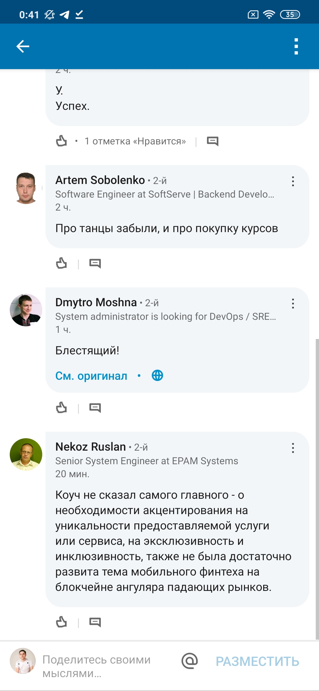The height and width of the screenshot is (691, 319).
Task: Like Nekoz Ruslan's comment
Action: pyautogui.click(x=61, y=622)
